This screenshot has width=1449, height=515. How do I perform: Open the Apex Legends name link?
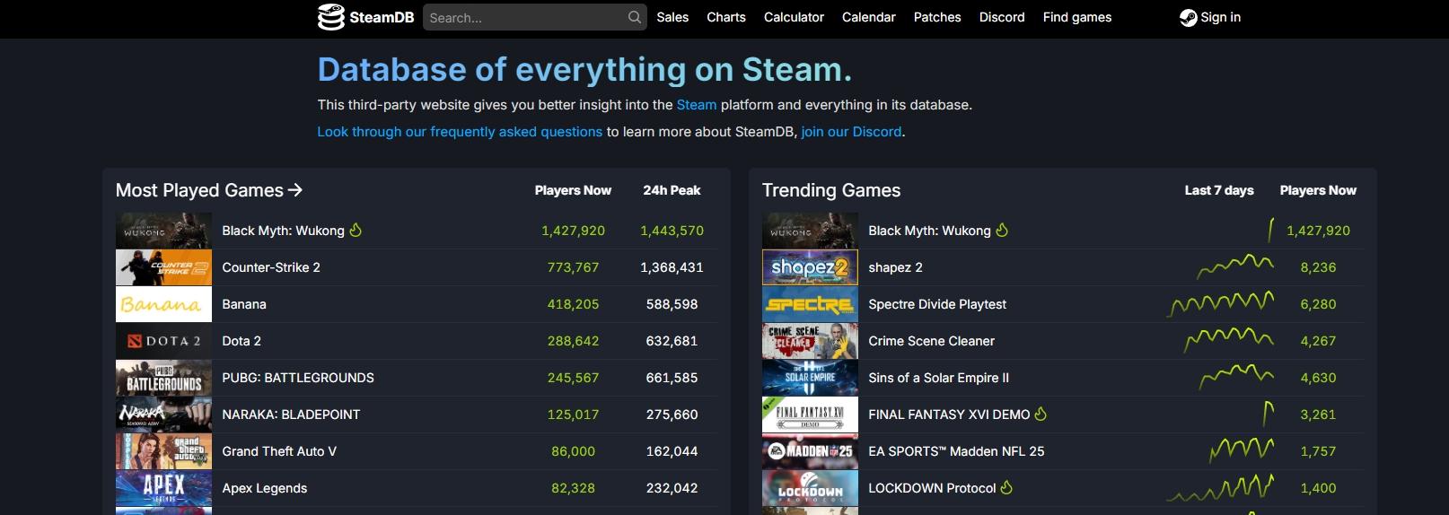(265, 488)
